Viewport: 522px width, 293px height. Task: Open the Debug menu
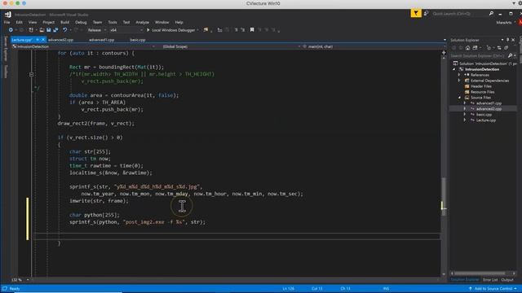(81, 22)
